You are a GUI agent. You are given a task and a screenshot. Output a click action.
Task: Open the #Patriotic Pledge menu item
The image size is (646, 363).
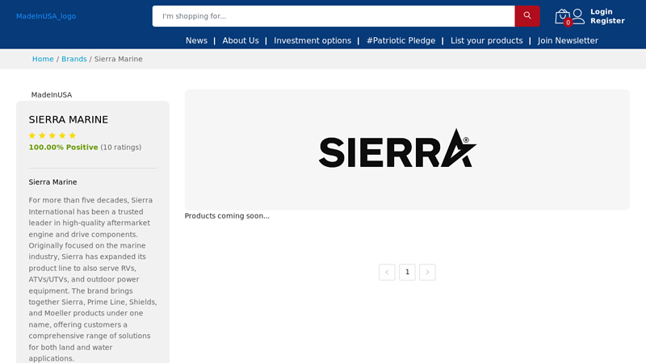coord(401,41)
